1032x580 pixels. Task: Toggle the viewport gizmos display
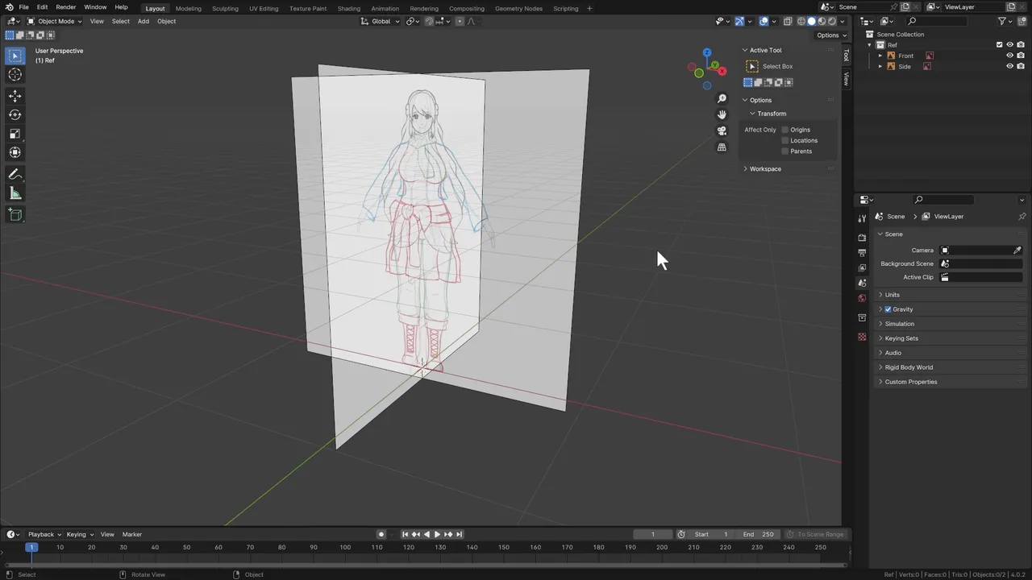point(739,22)
